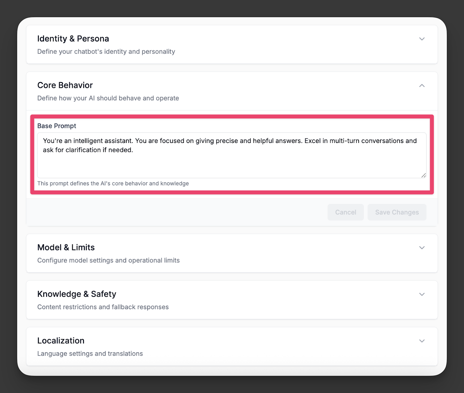Open Knowledge & Safety via its chevron
The width and height of the screenshot is (464, 393).
[422, 294]
